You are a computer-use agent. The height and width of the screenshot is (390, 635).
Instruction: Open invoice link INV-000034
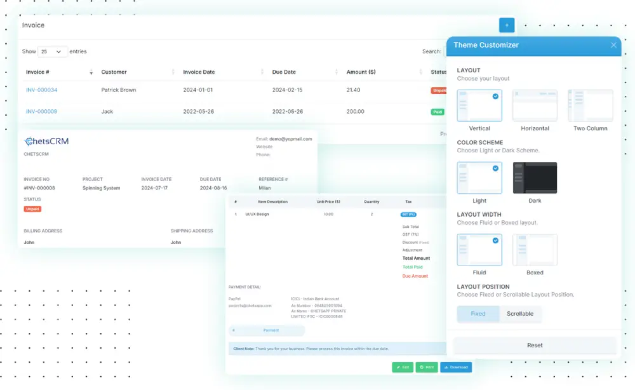[42, 90]
